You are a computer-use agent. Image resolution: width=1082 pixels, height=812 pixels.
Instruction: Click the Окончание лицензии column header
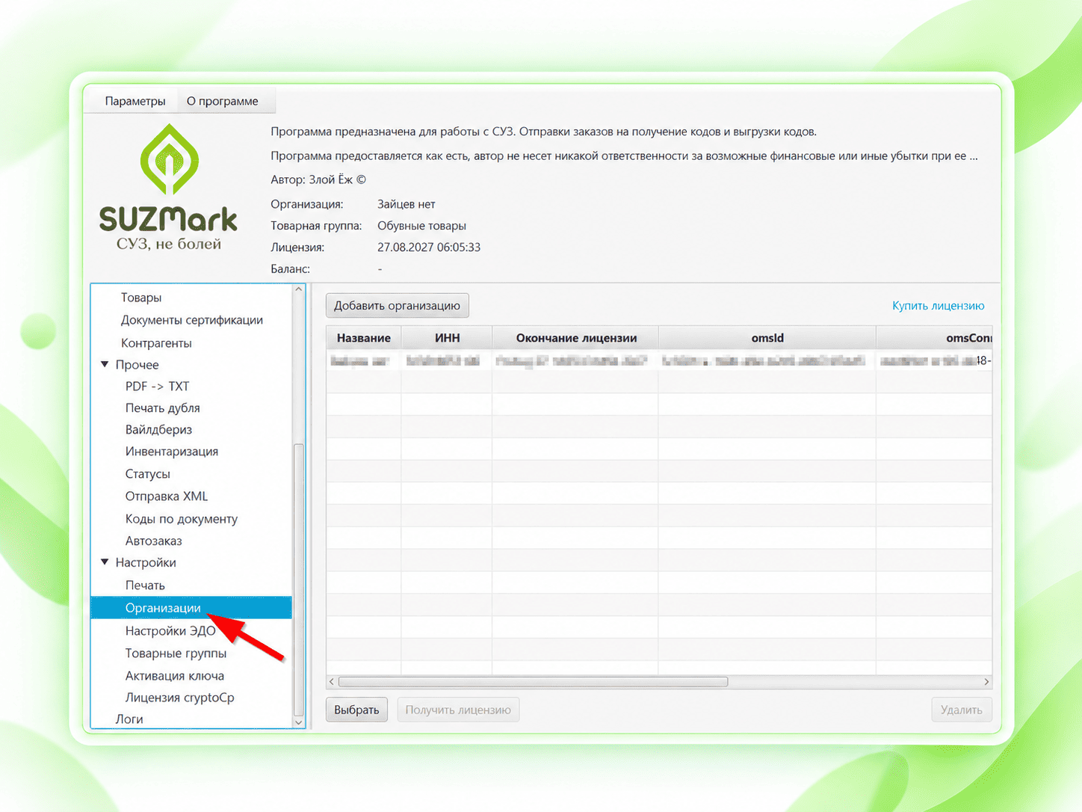coord(575,338)
